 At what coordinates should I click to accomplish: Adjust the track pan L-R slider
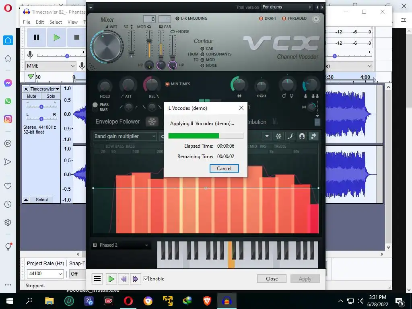(41, 119)
